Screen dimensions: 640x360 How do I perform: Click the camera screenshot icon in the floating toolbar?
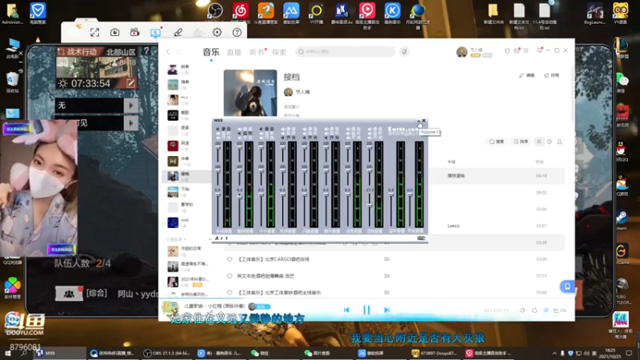click(114, 32)
